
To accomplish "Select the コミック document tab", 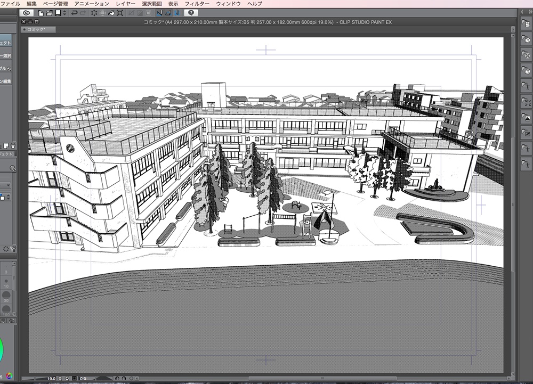I will 36,30.
